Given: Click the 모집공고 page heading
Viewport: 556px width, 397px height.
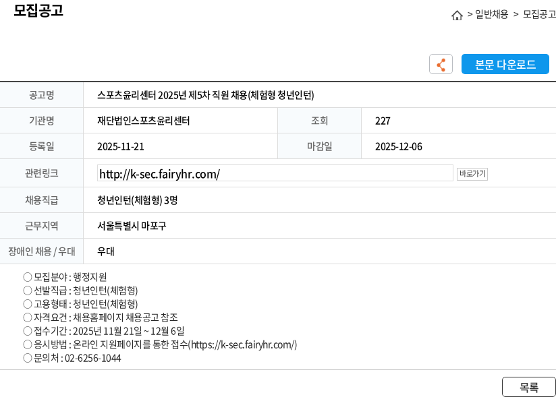Looking at the screenshot, I should (x=38, y=10).
